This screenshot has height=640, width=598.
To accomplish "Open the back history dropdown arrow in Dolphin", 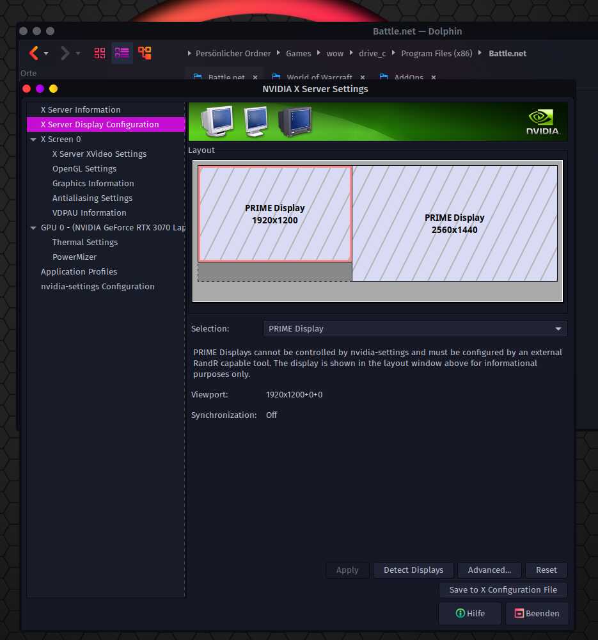I will click(46, 54).
